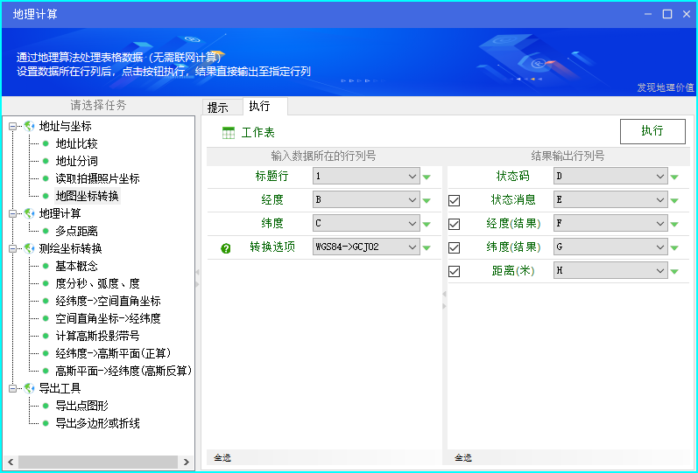Open the 标题行 dropdown
This screenshot has width=698, height=473.
[x=366, y=176]
